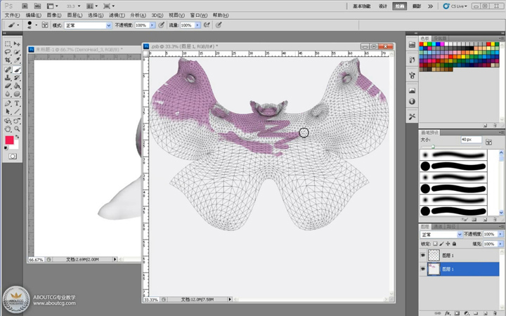This screenshot has width=506, height=316.
Task: Select the Blur tool
Action: (x=8, y=94)
